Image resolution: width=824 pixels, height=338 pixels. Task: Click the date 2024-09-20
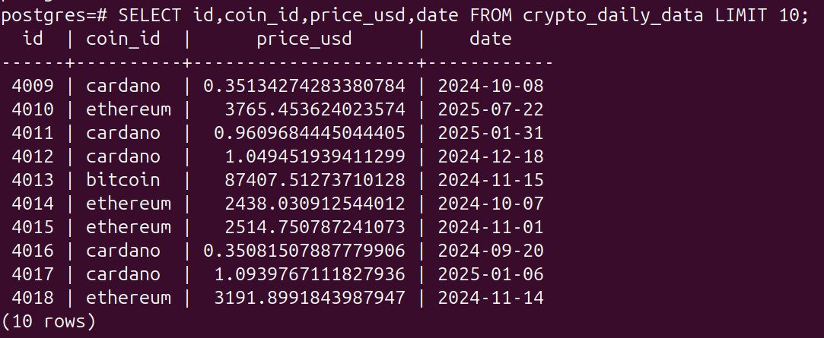(x=490, y=251)
